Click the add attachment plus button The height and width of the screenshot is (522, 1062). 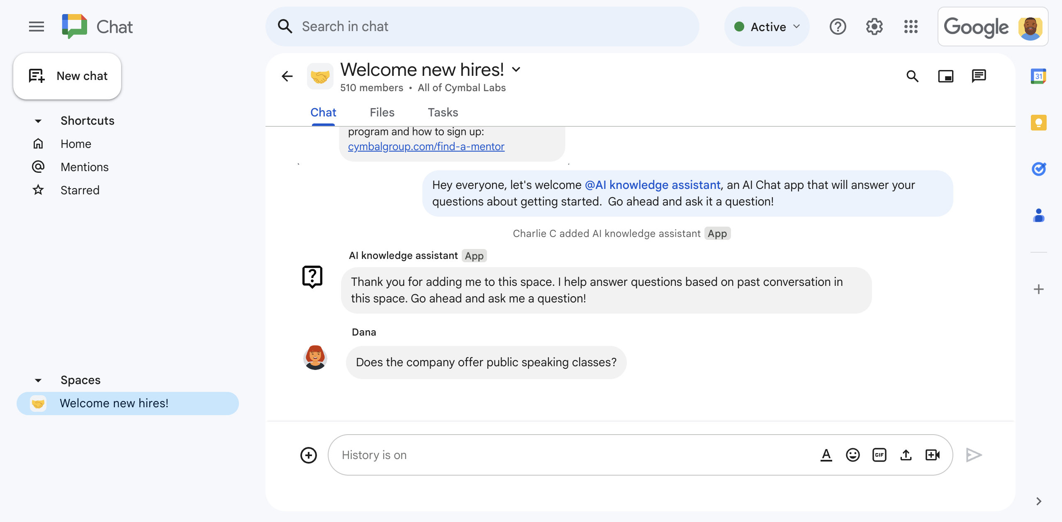[309, 454]
